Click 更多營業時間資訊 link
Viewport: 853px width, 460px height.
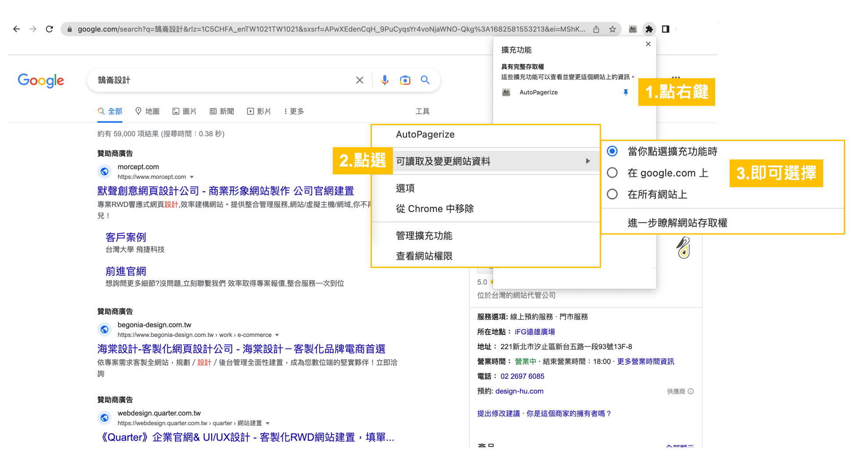coord(645,362)
